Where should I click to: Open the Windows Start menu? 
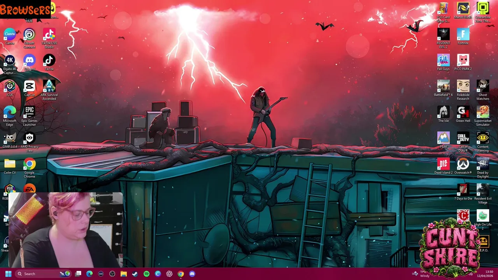[8, 274]
